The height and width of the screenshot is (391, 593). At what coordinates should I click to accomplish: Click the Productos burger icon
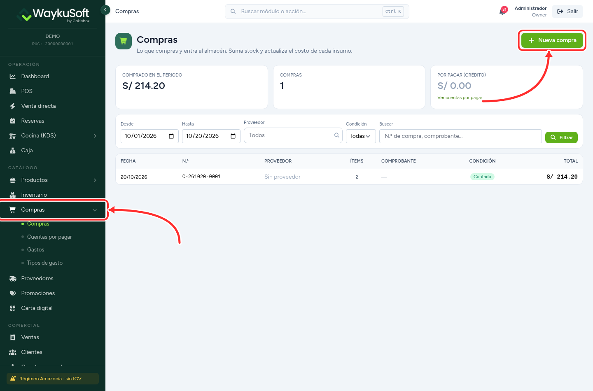tap(13, 180)
